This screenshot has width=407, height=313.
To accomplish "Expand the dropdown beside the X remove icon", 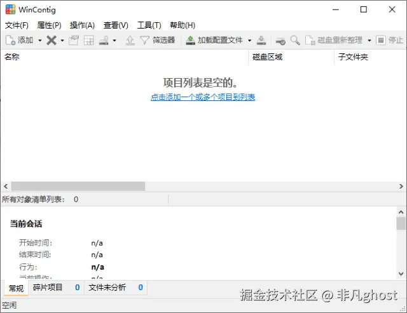I will tap(62, 41).
